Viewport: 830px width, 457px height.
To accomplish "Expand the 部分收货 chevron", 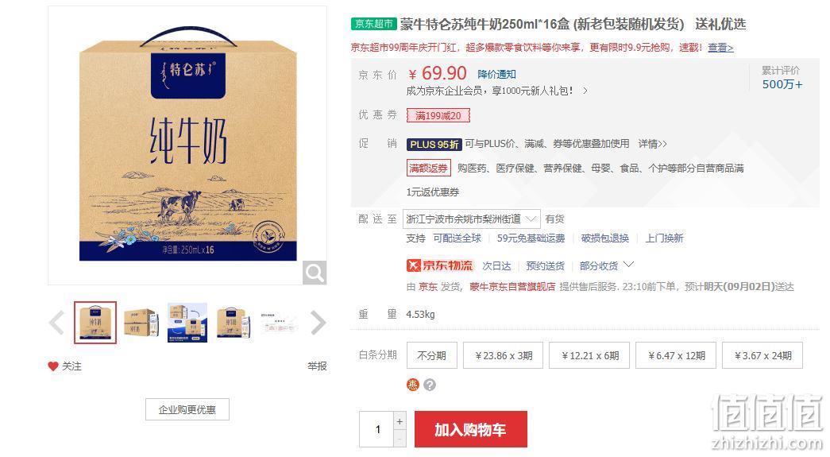I will coord(629,264).
